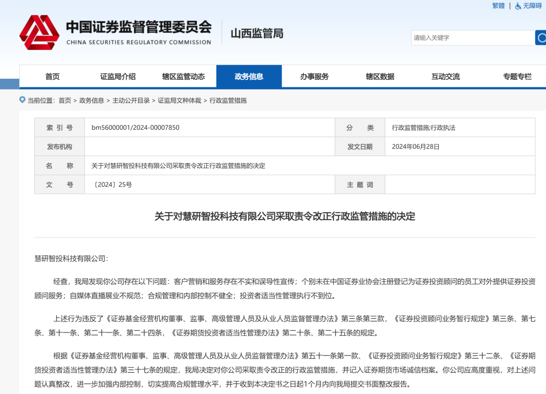Image resolution: width=546 pixels, height=394 pixels.
Task: Click 行政监管措施 breadcrumb link
Action: click(x=228, y=101)
